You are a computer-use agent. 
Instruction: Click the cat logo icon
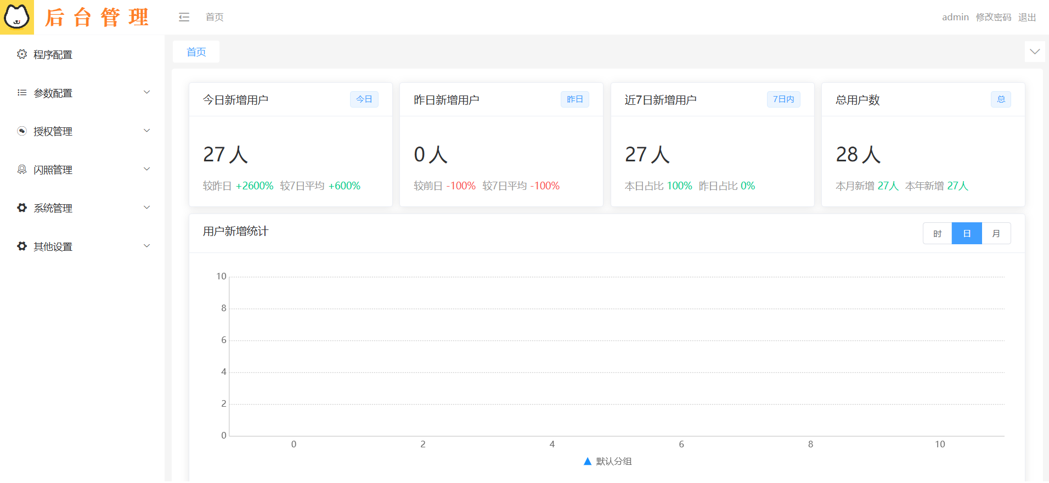pos(16,17)
